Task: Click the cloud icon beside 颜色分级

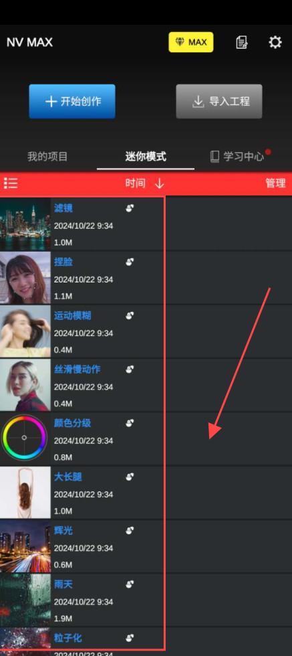Action: [130, 423]
